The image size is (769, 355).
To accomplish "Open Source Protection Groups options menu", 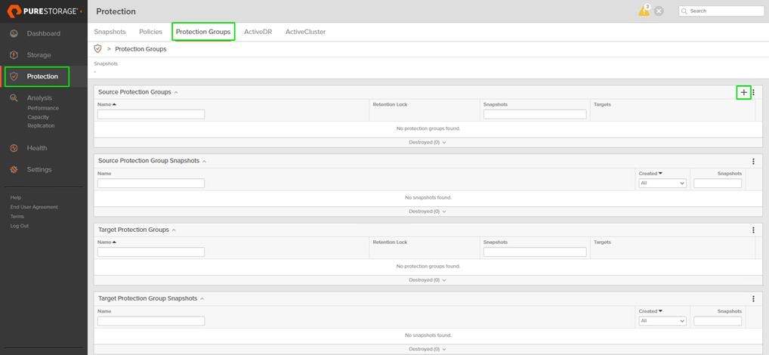I will [754, 92].
